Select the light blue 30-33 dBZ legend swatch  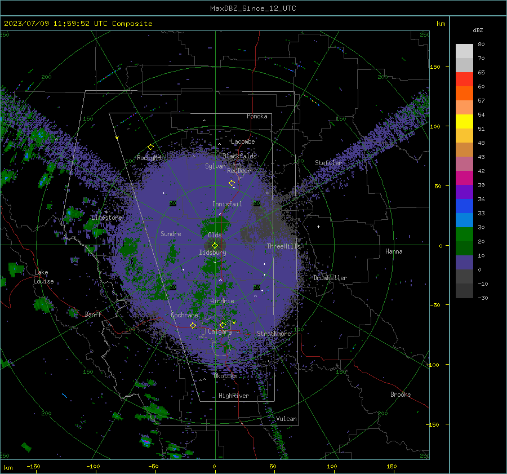(464, 220)
